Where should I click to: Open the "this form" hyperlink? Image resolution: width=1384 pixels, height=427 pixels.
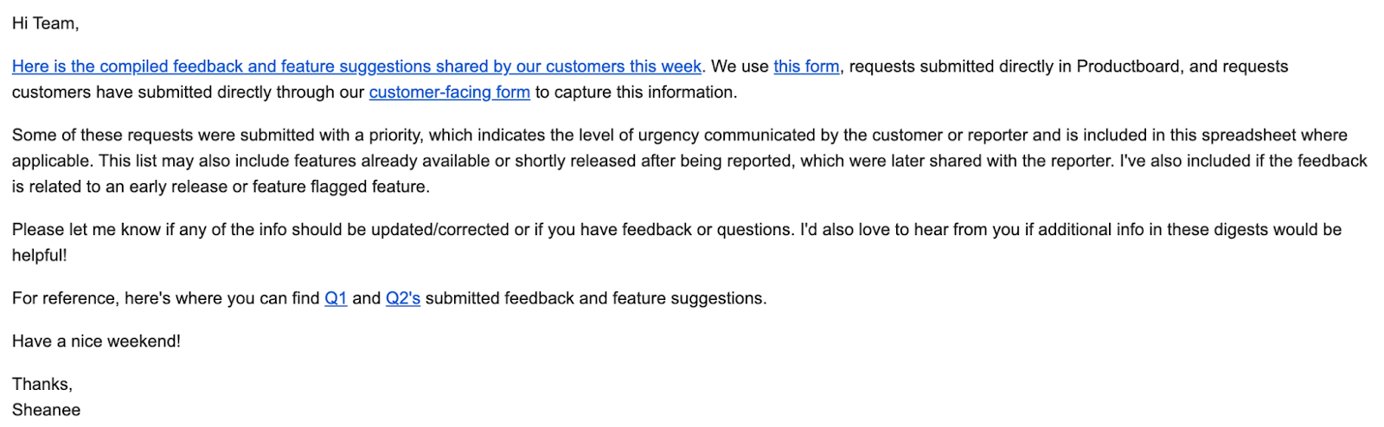click(806, 67)
